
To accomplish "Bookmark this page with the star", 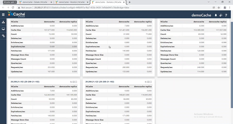I will 219,8.
